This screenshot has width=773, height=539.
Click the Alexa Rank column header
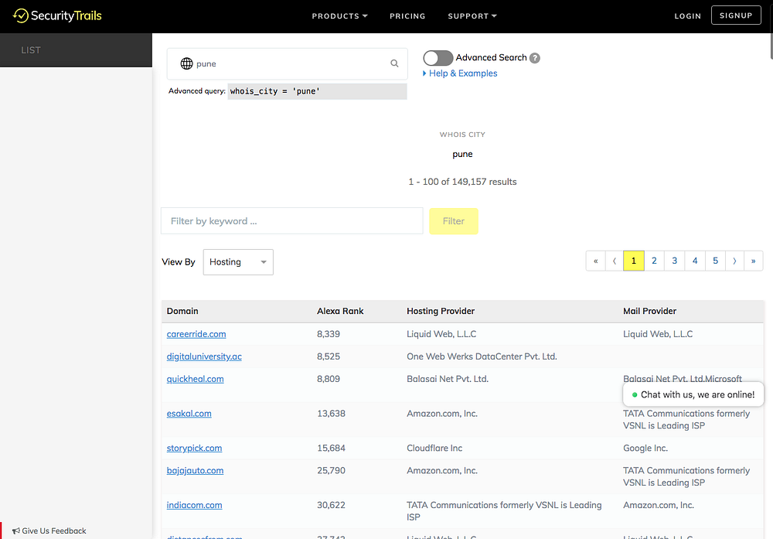point(340,311)
